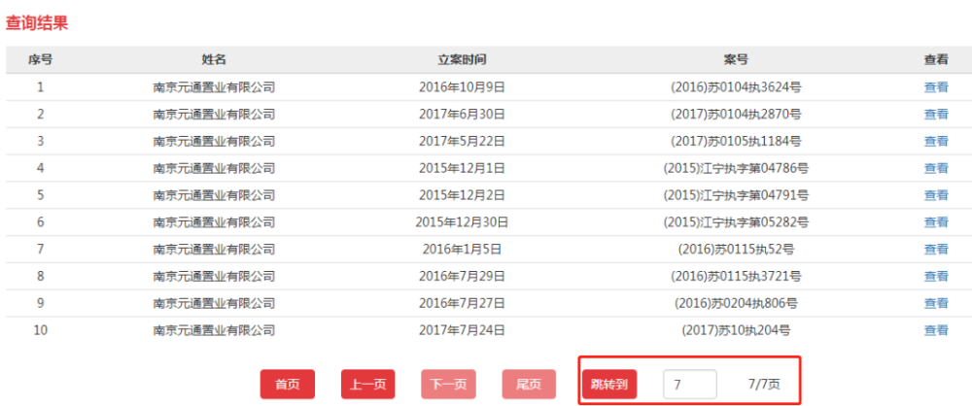This screenshot has height=406, width=972.
Task: View details of case (2017)苏0105执1184号
Action: pyautogui.click(x=935, y=142)
